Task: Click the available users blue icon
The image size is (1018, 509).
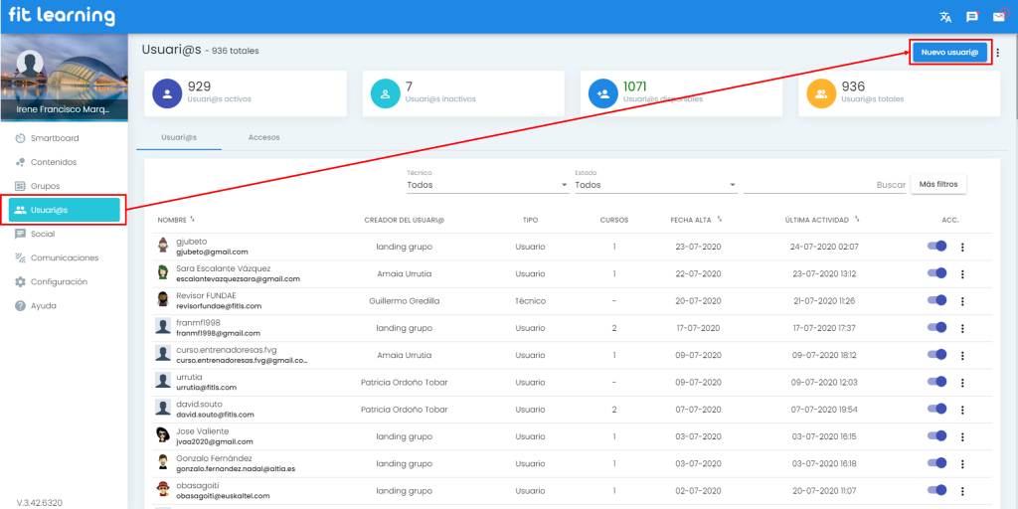Action: coord(603,94)
